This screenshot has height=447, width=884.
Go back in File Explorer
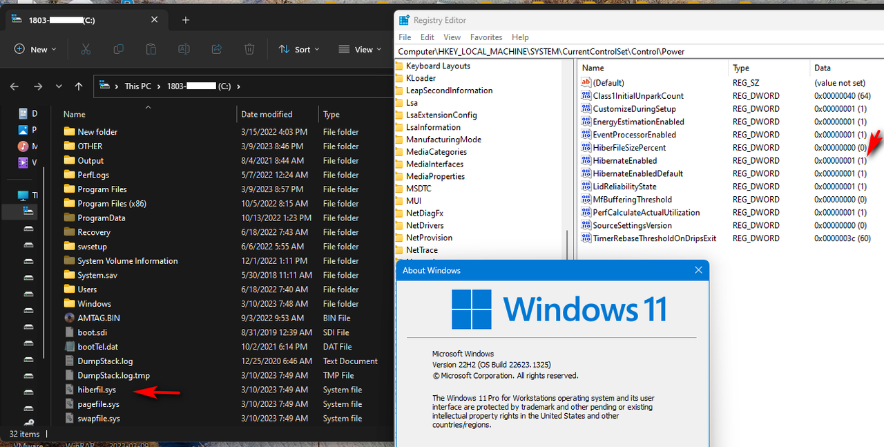[x=15, y=86]
